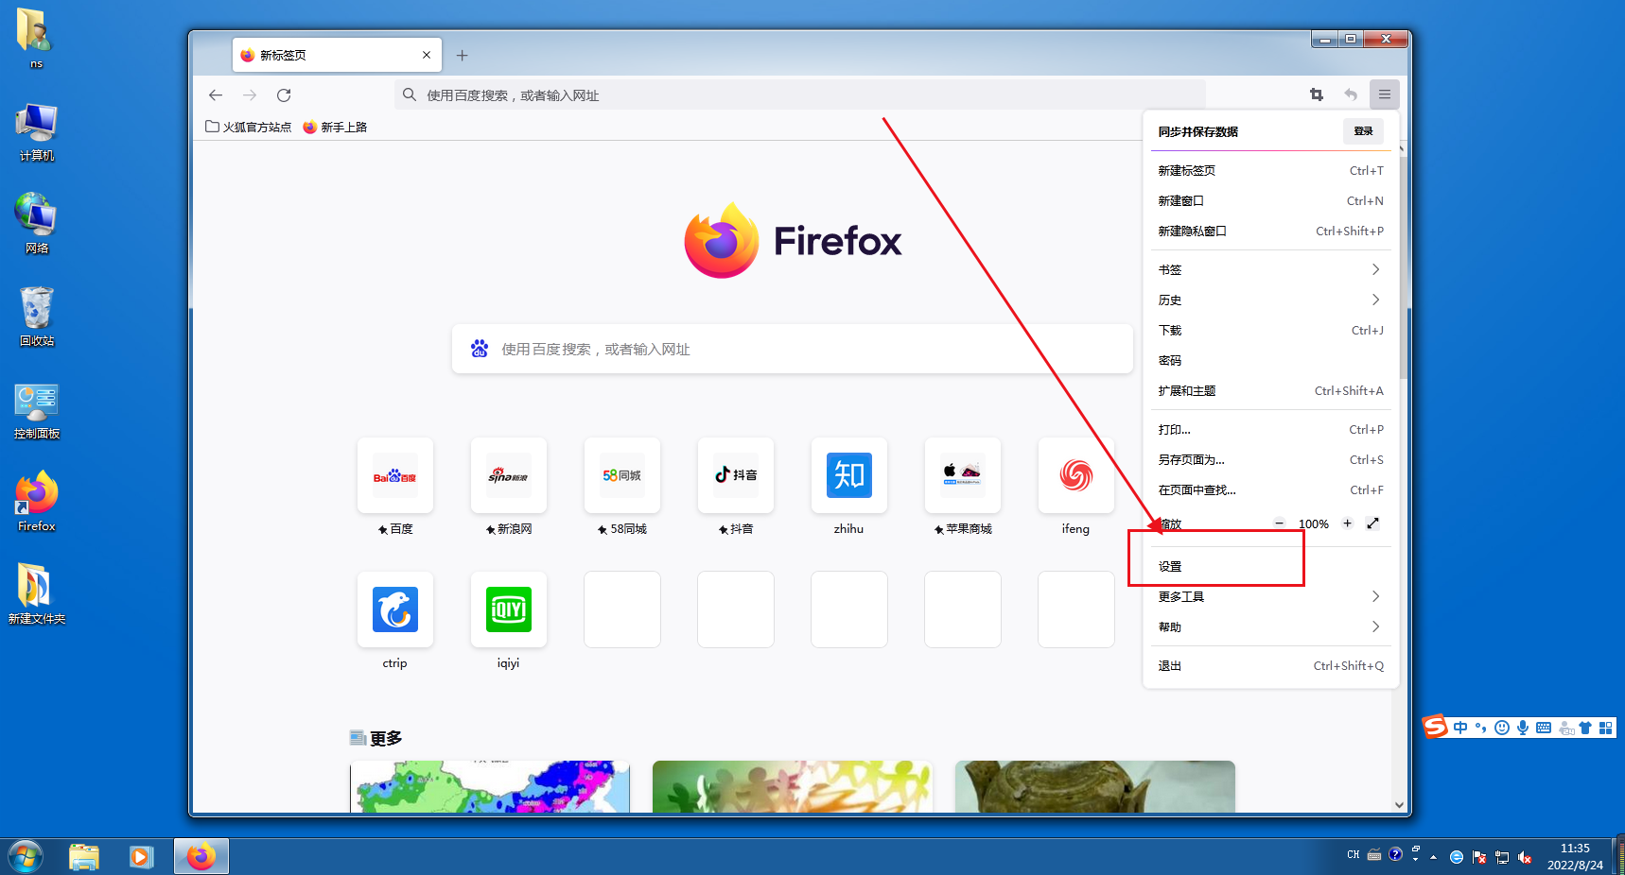The width and height of the screenshot is (1625, 875).
Task: Open 下载 from the menu
Action: [1270, 331]
